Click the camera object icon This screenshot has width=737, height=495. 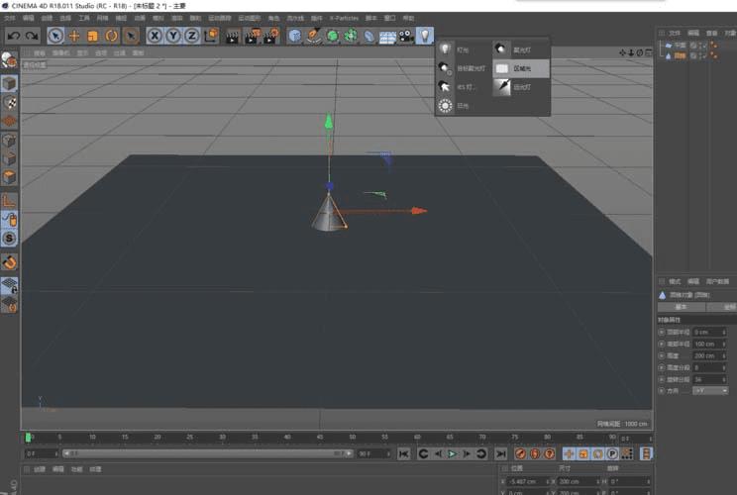pyautogui.click(x=406, y=36)
